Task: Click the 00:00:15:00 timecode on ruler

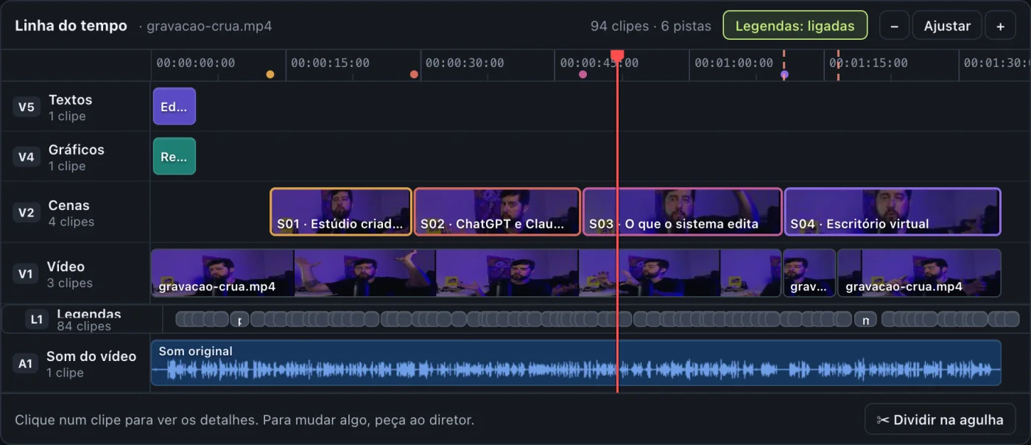Action: click(330, 63)
